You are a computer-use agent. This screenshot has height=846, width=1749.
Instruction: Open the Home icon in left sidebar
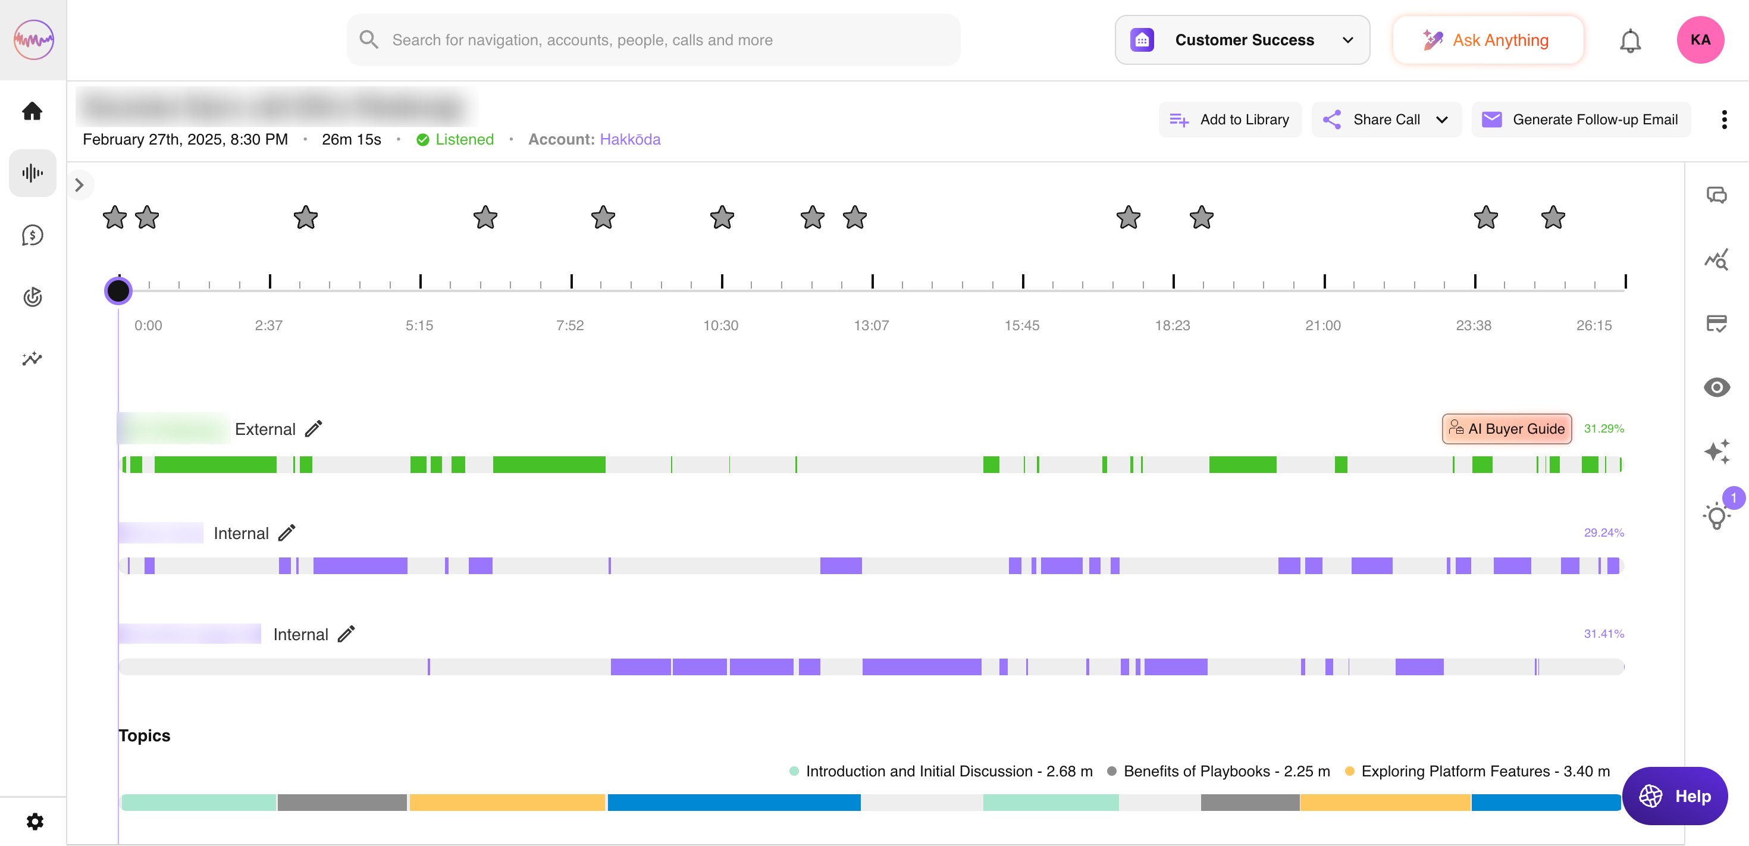click(x=32, y=111)
